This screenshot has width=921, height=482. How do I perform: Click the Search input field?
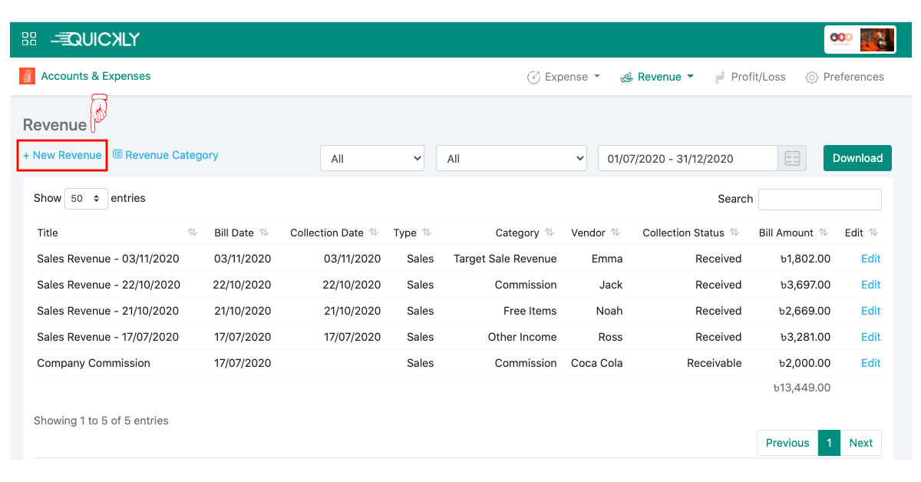click(x=820, y=199)
